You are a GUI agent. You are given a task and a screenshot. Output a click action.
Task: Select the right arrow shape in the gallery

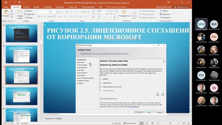[109, 14]
